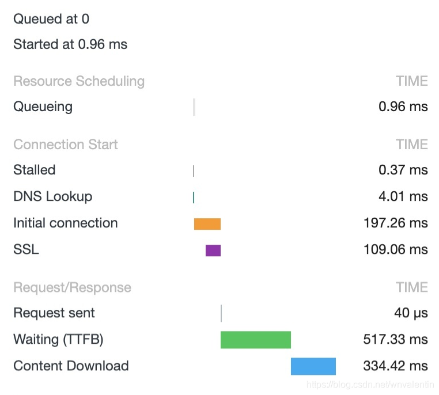Select the Resource Scheduling section header
Screen dimensions: 439x395
pos(79,81)
